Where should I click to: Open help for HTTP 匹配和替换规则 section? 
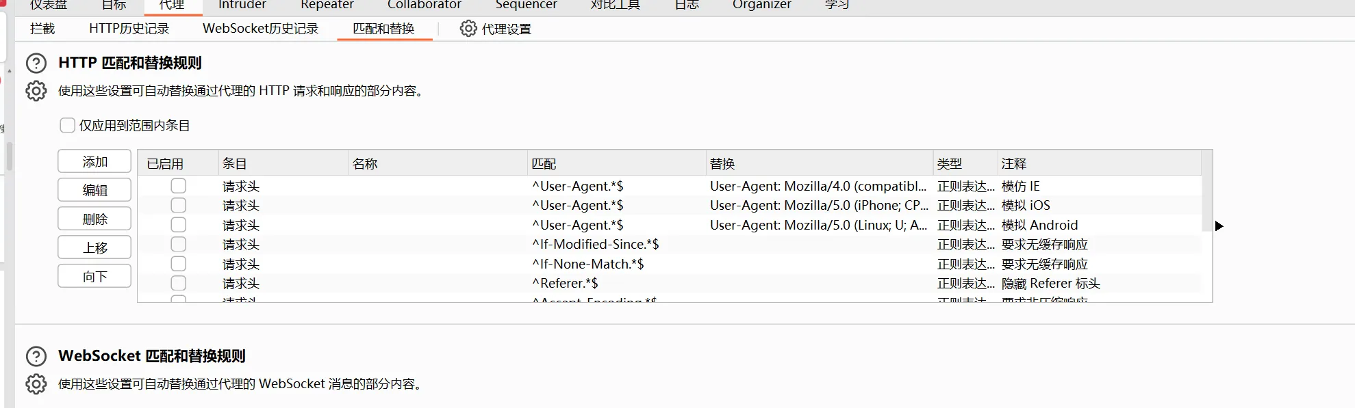coord(36,64)
